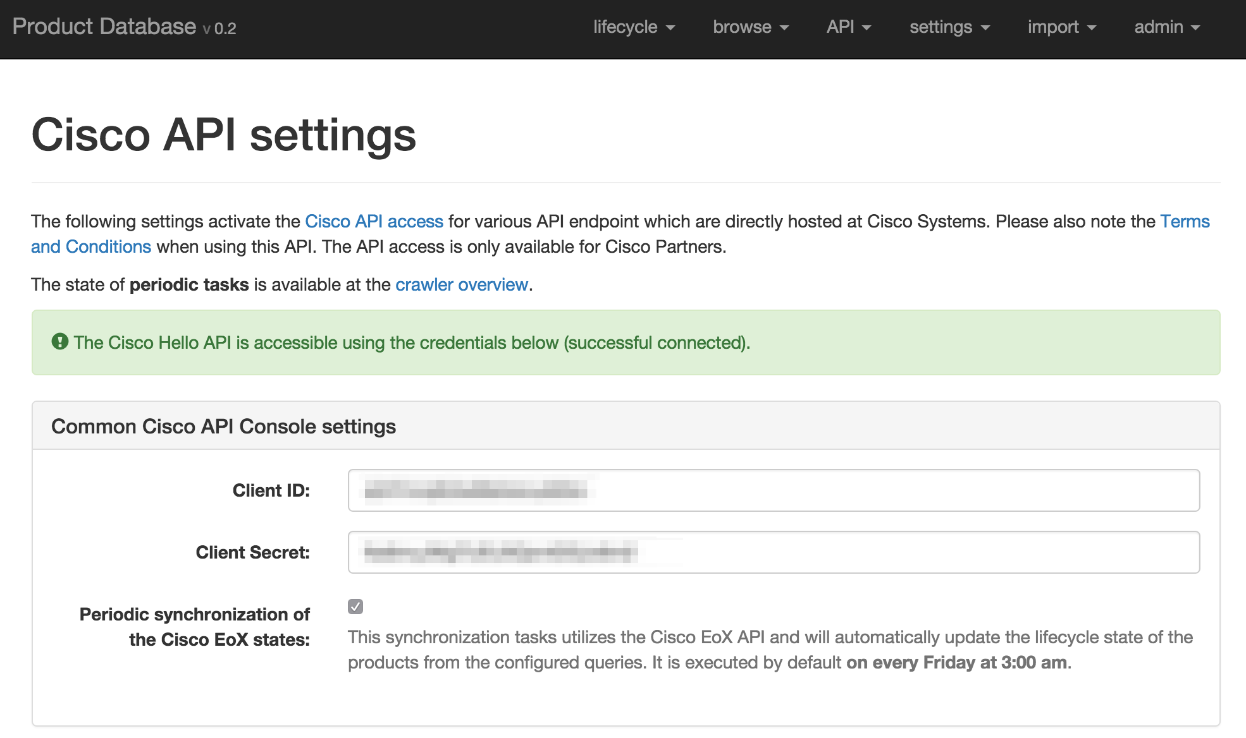Visit the crawler overview link
Screen dimensions: 1246x738
coord(462,284)
